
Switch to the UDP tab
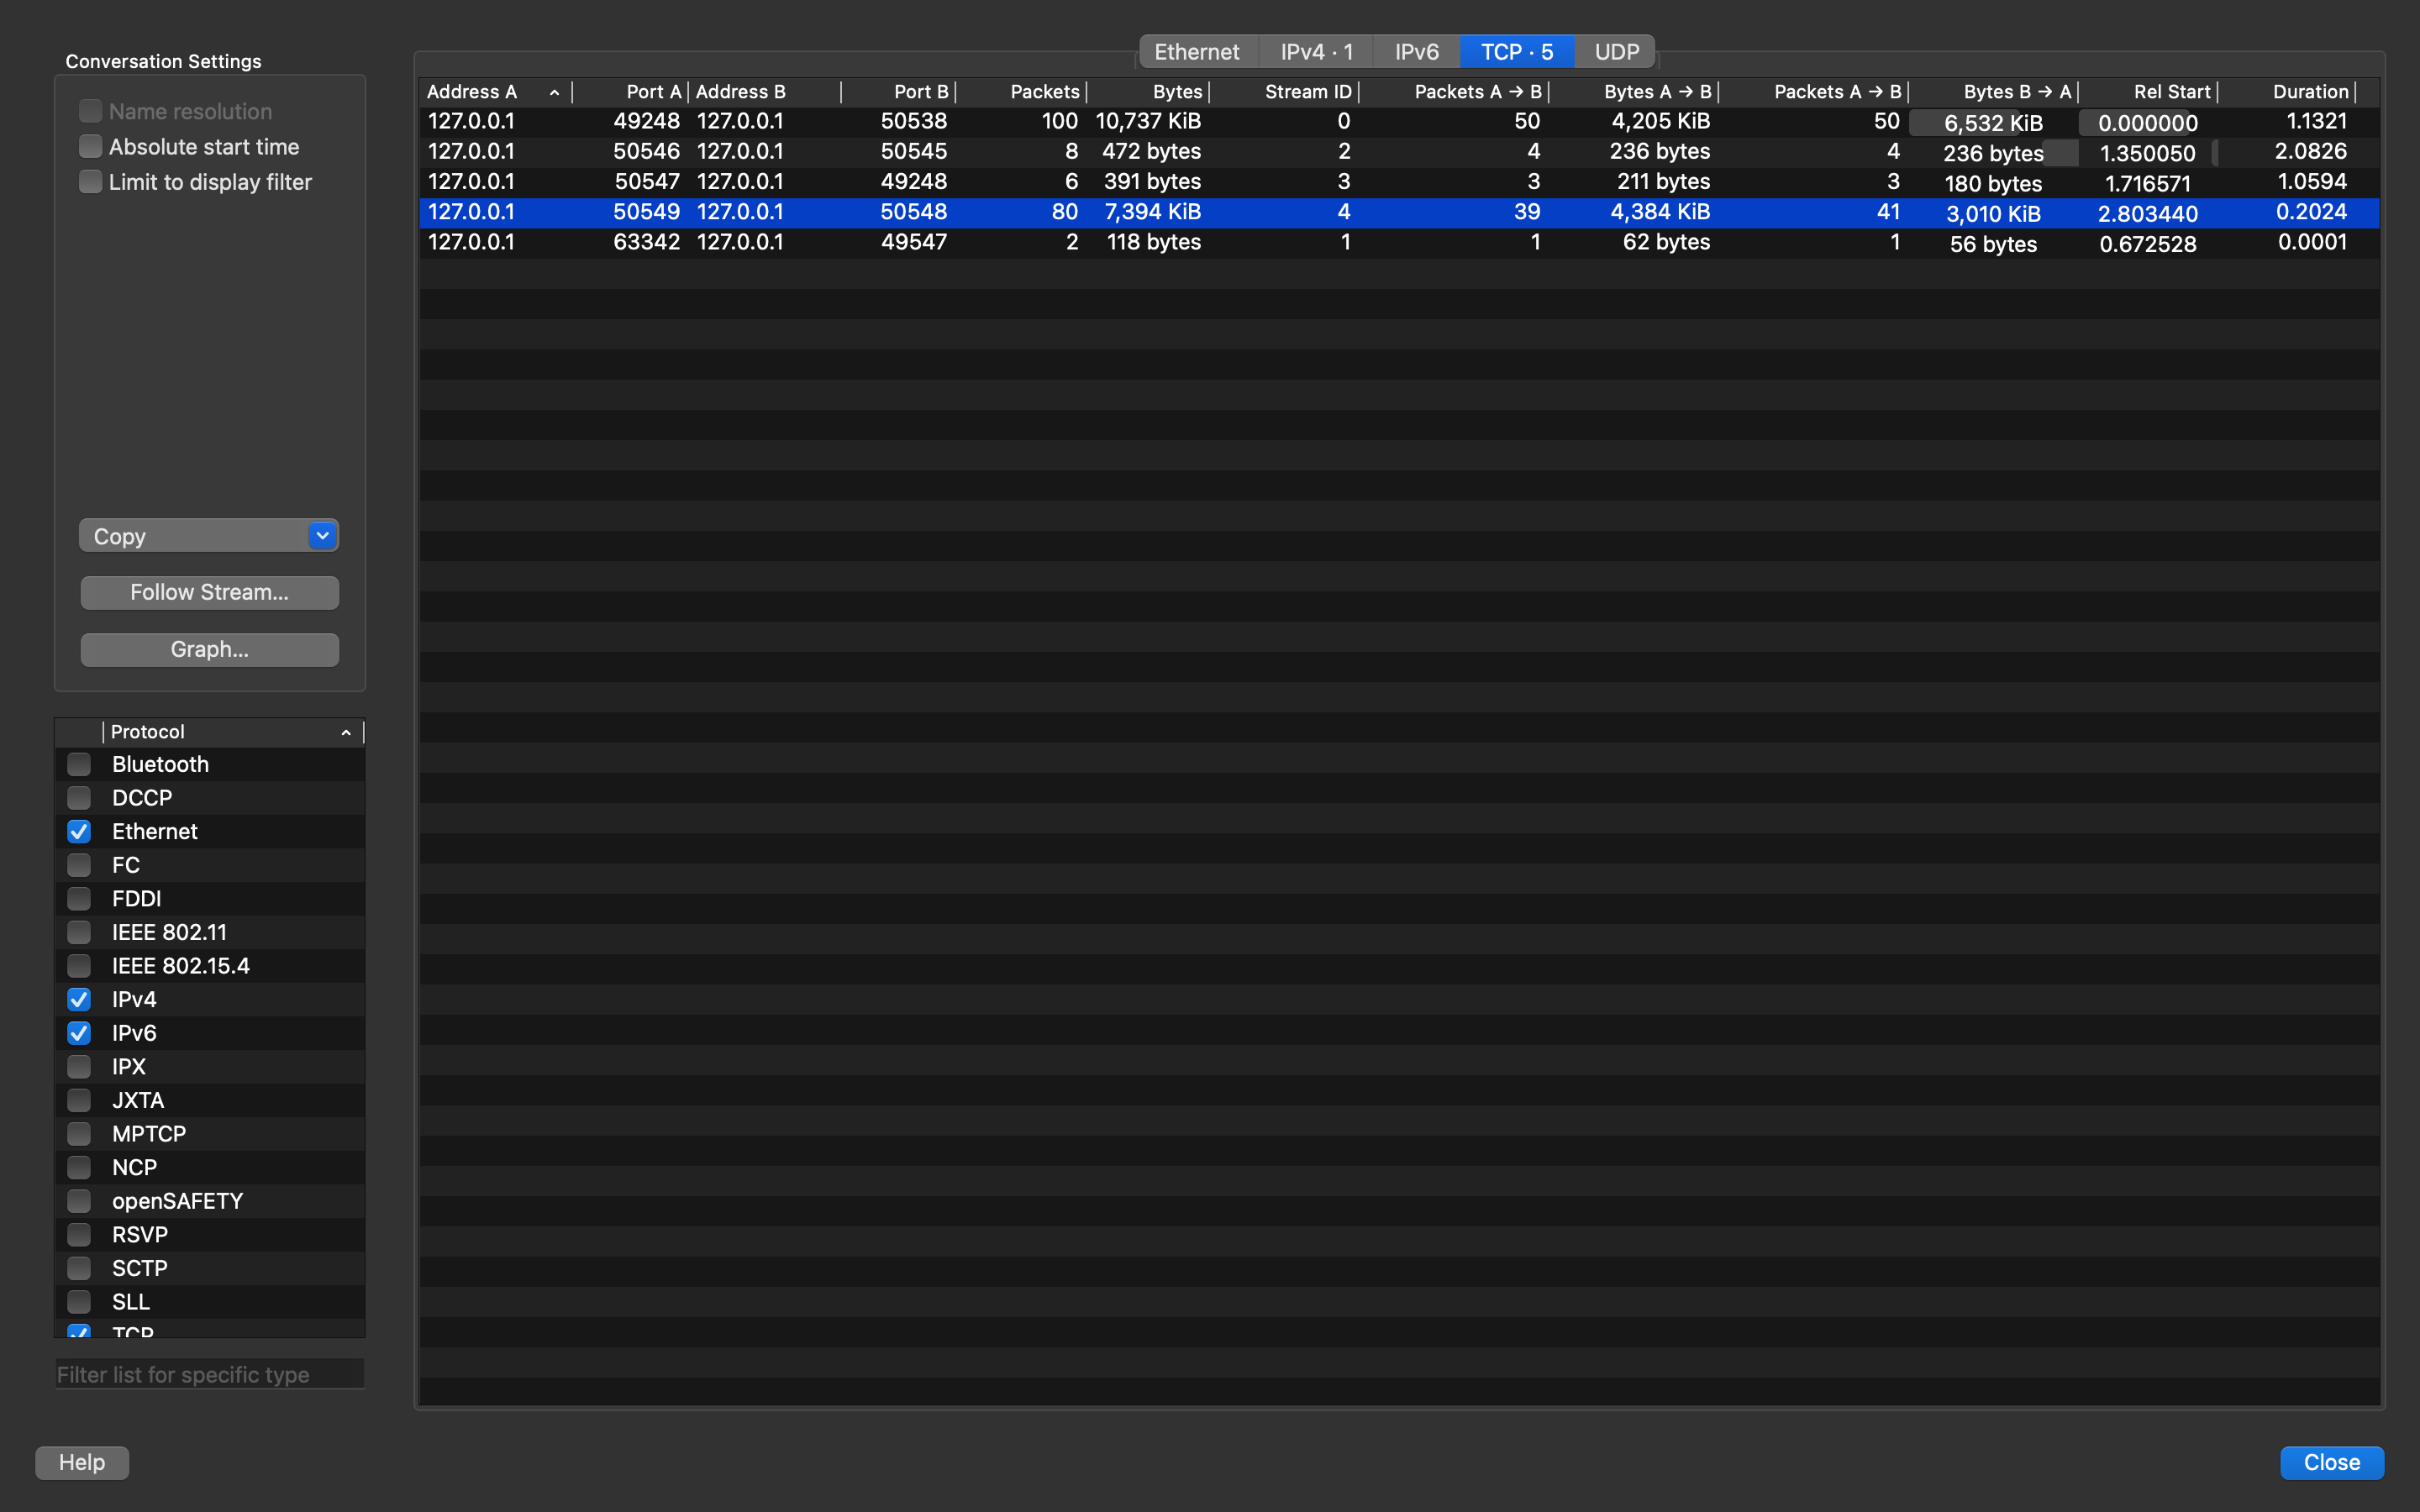click(x=1616, y=52)
